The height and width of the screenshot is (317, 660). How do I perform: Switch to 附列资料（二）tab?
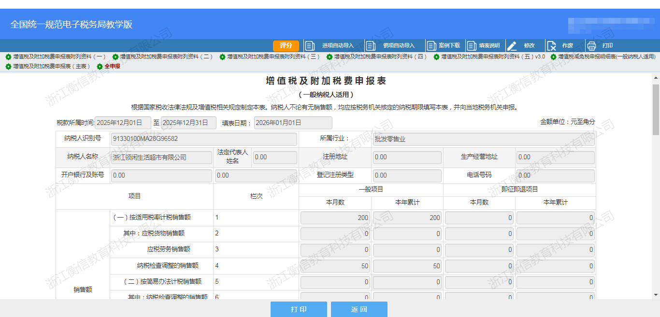[x=166, y=57]
